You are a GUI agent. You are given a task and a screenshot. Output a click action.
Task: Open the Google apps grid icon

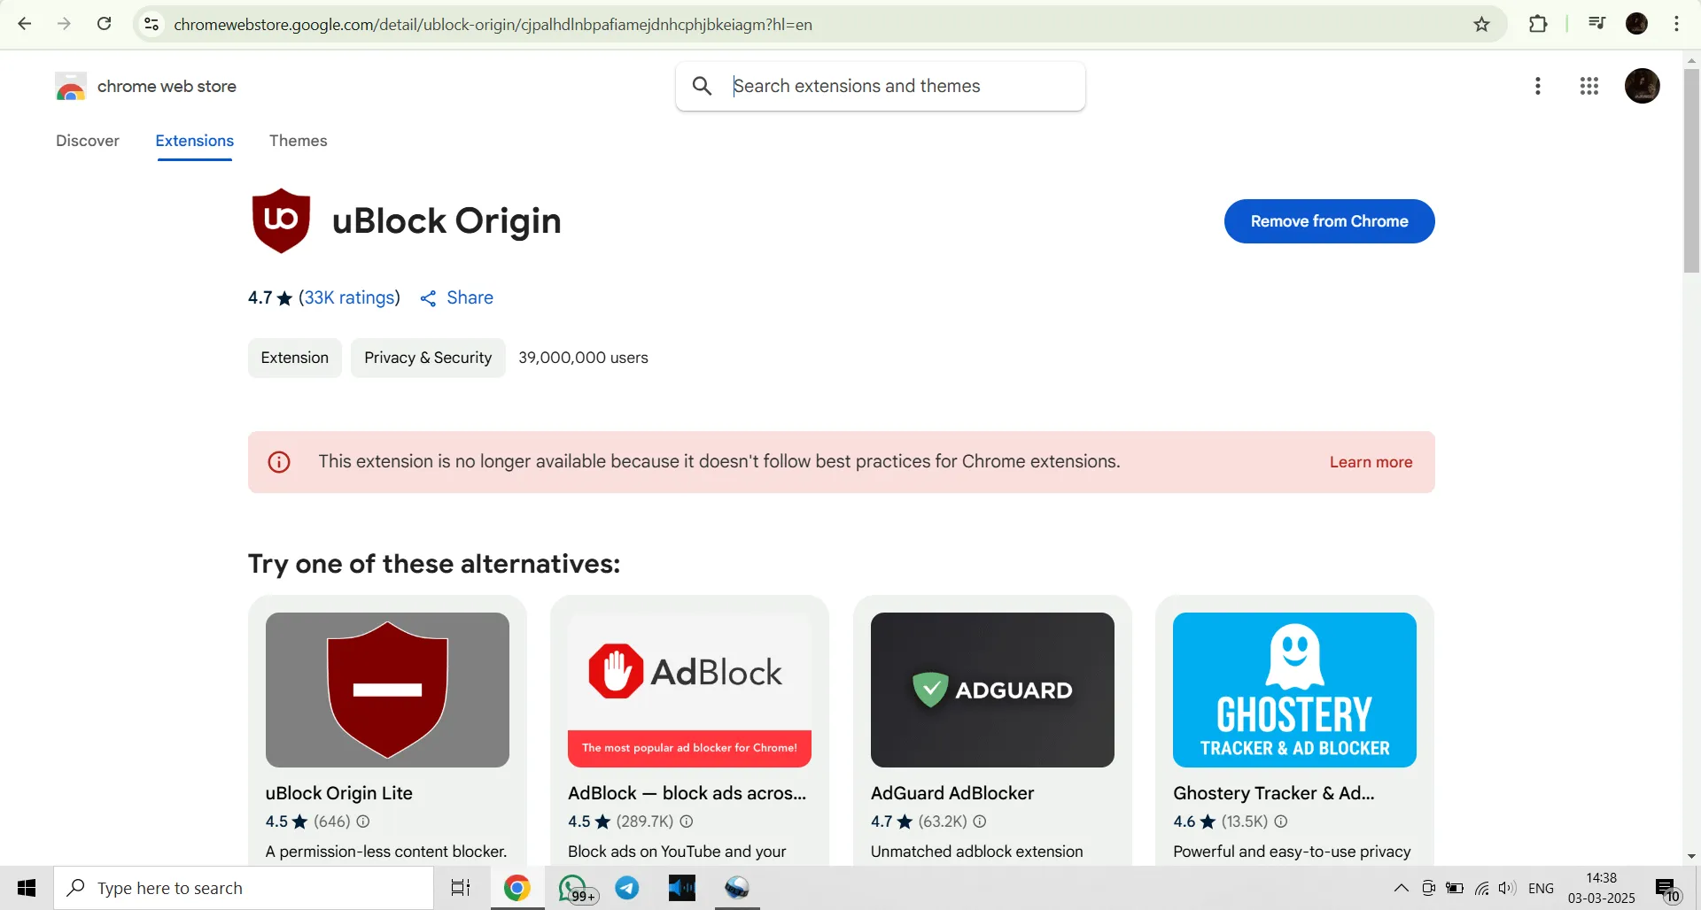(1588, 86)
